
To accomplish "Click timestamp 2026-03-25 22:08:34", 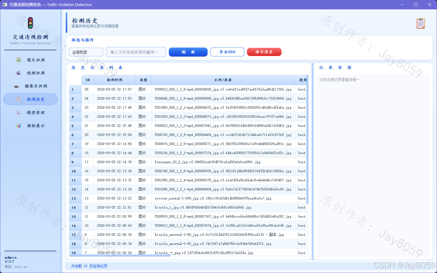I will pyautogui.click(x=114, y=244).
